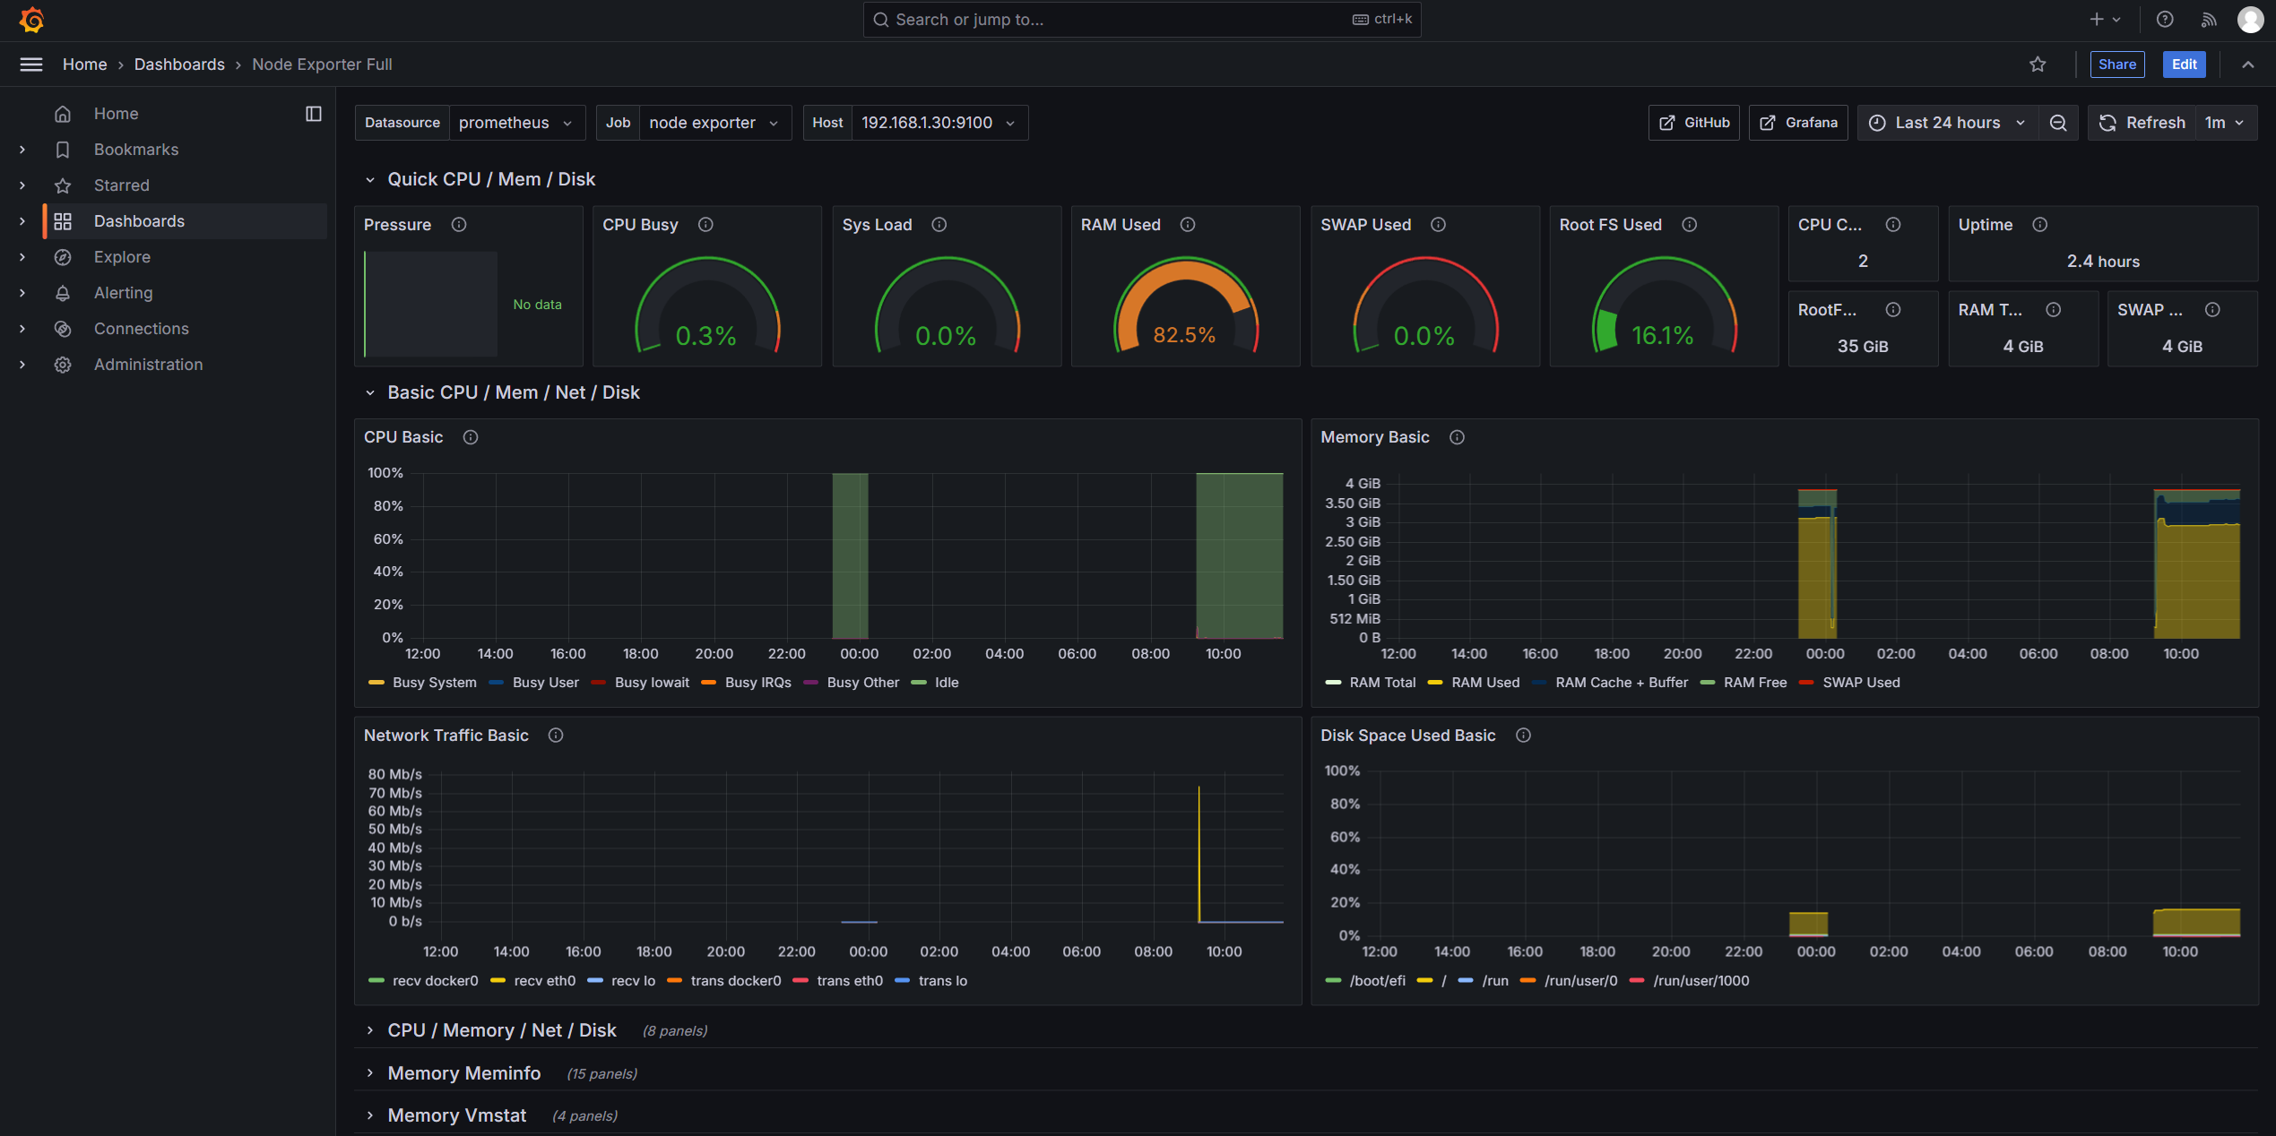Open the Job node exporter dropdown
Image resolution: width=2276 pixels, height=1136 pixels.
tap(714, 123)
